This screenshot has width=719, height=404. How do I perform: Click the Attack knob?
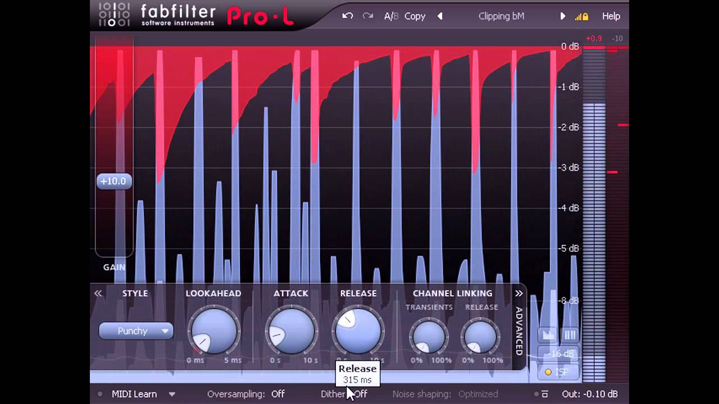pyautogui.click(x=291, y=331)
